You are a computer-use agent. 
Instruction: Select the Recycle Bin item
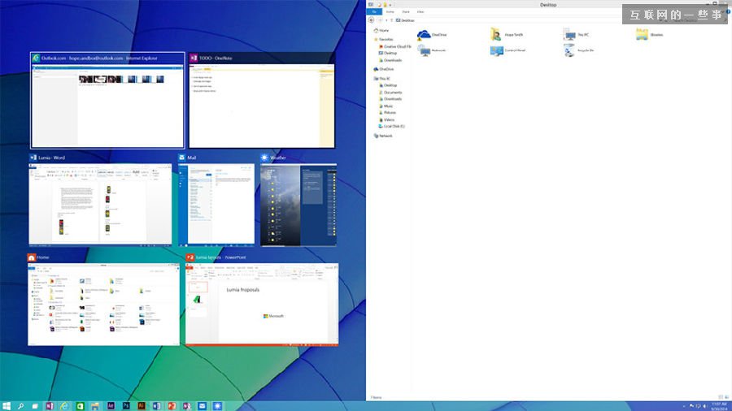tap(579, 50)
